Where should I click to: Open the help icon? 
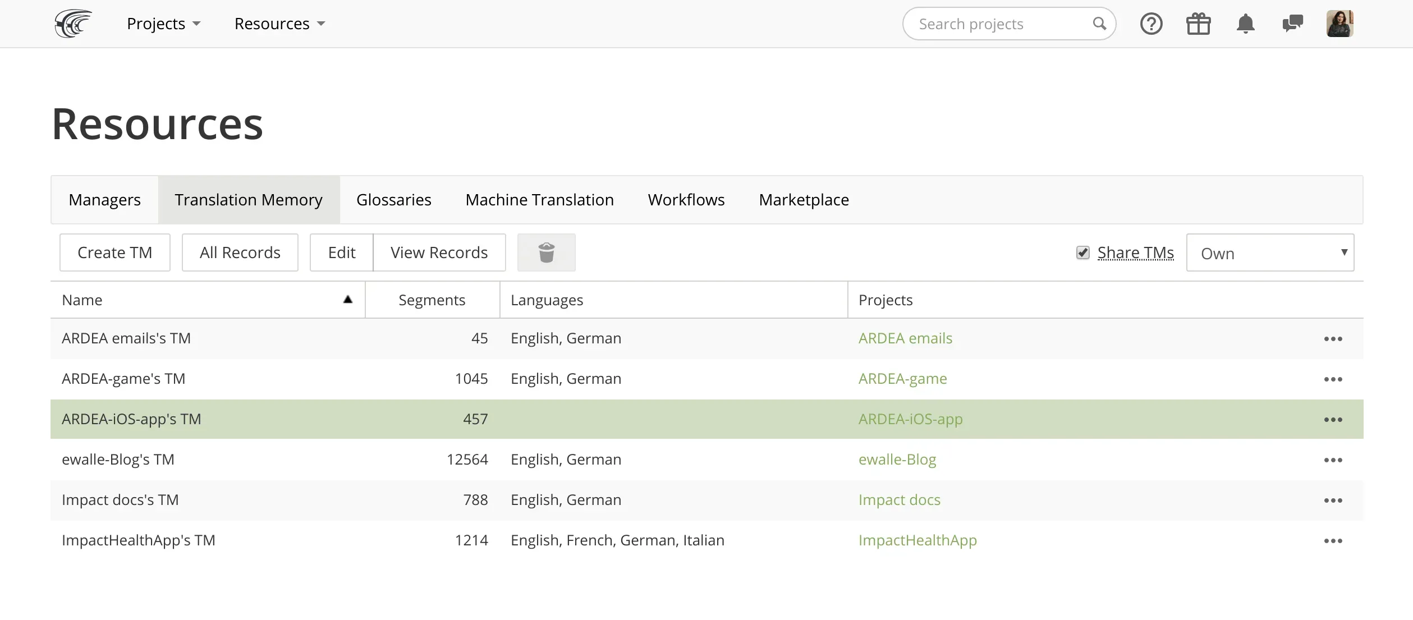pos(1151,24)
